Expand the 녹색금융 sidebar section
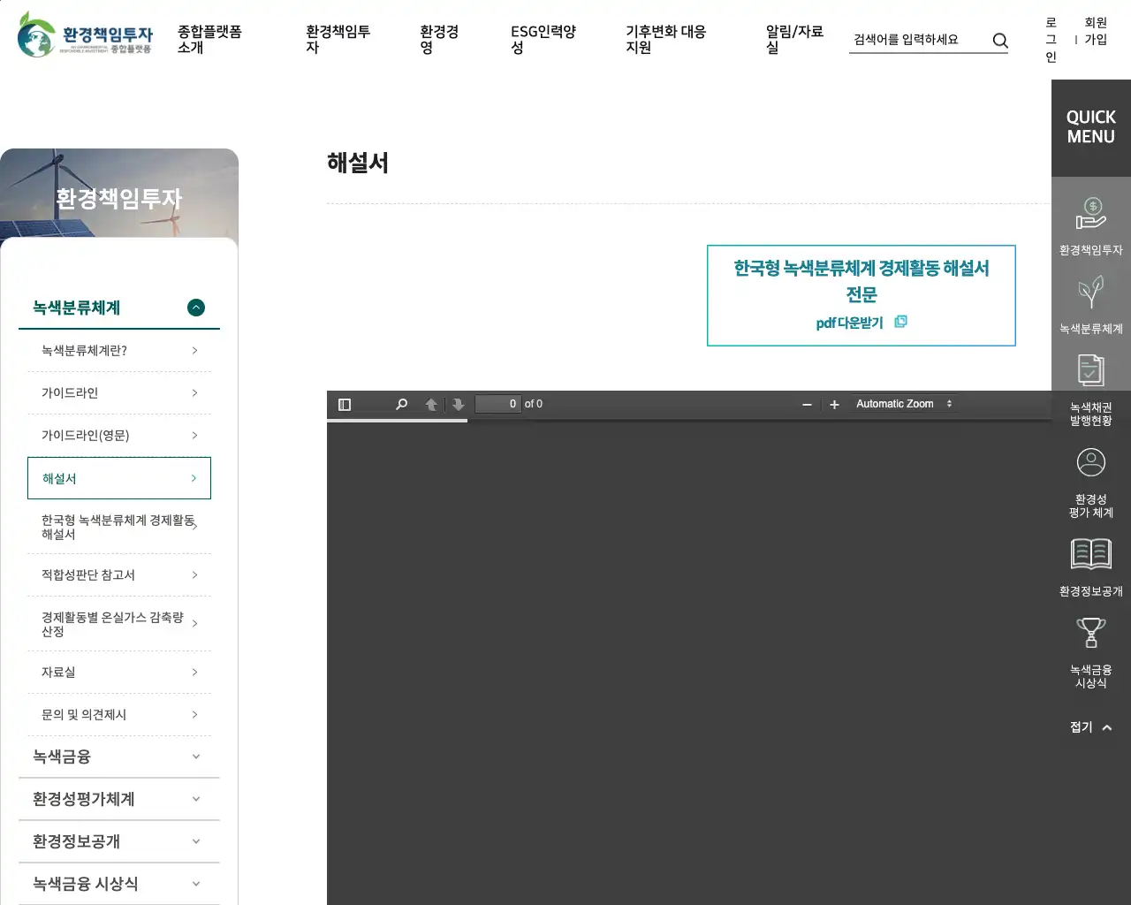 point(196,757)
